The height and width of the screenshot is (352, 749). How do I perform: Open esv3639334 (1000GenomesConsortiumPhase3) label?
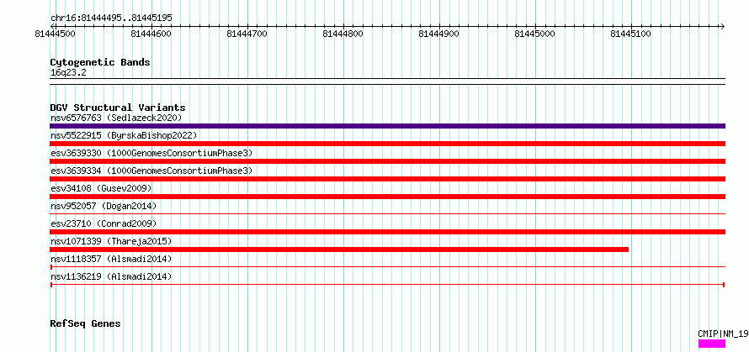tap(151, 171)
